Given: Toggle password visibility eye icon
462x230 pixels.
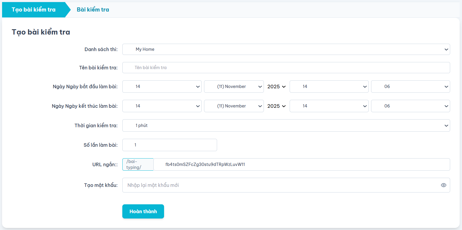Looking at the screenshot, I should pos(443,185).
